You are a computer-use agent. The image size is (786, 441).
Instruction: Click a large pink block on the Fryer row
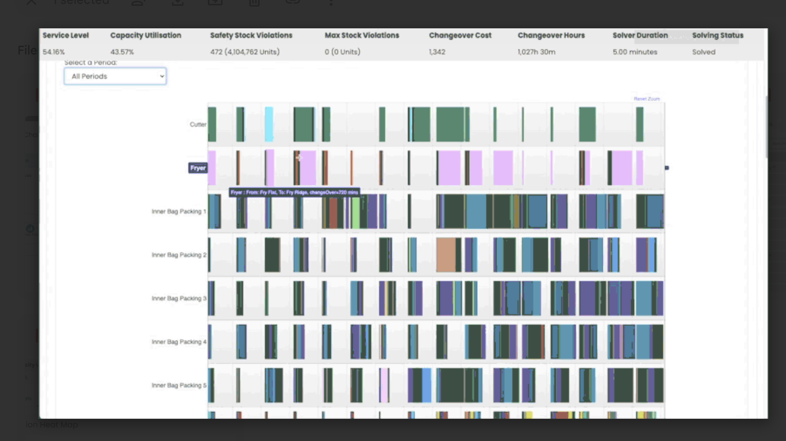[449, 167]
